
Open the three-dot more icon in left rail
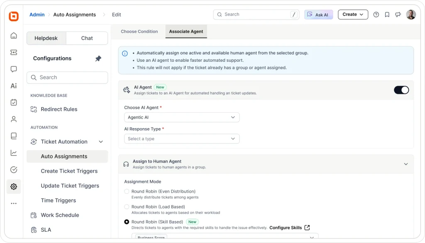14,203
